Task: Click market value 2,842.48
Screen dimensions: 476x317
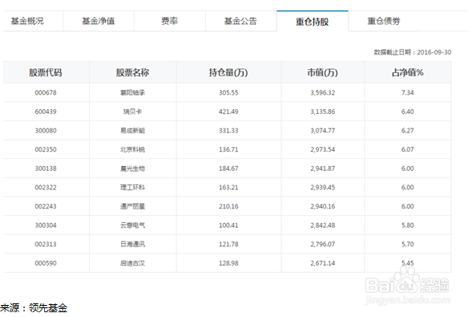Action: coord(323,226)
